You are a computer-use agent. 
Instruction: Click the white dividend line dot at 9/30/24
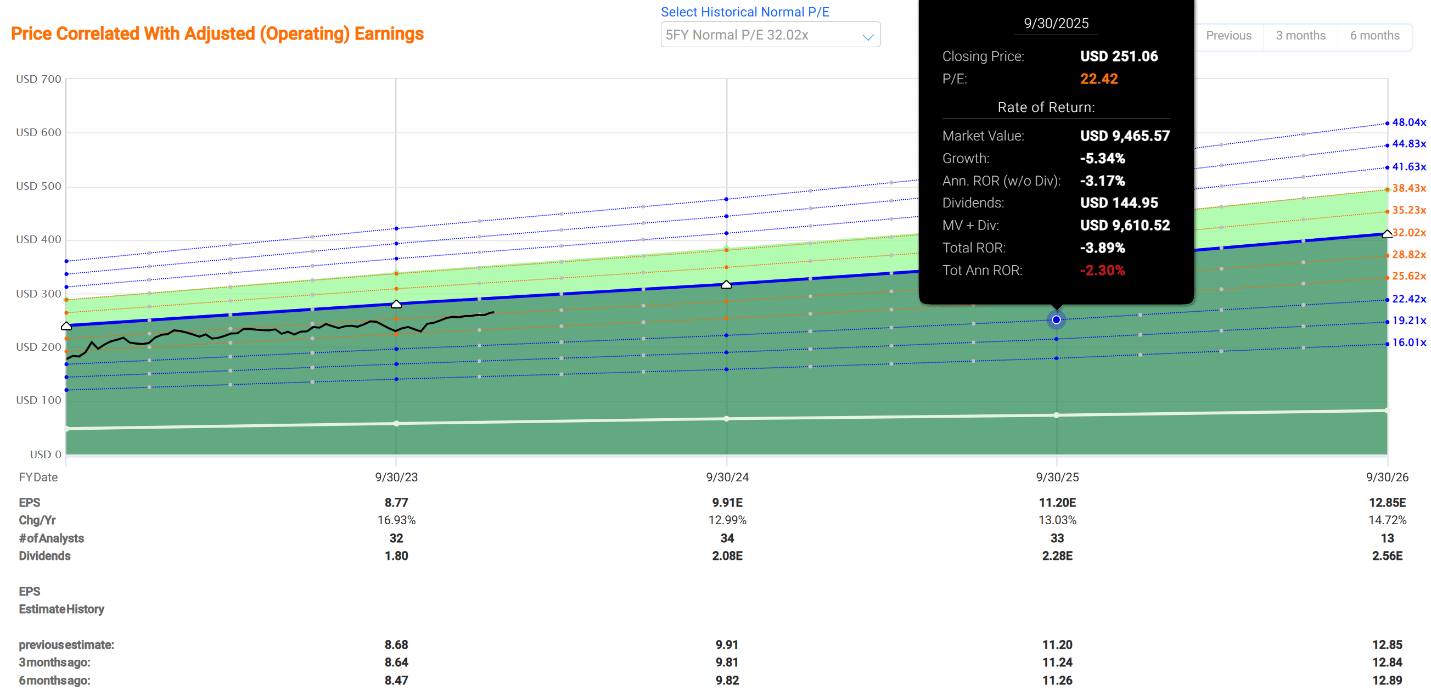726,418
